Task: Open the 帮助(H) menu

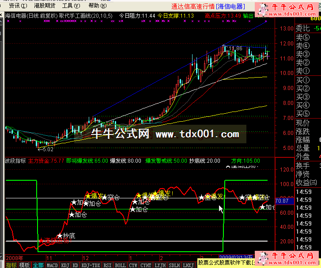Action: [98, 6]
